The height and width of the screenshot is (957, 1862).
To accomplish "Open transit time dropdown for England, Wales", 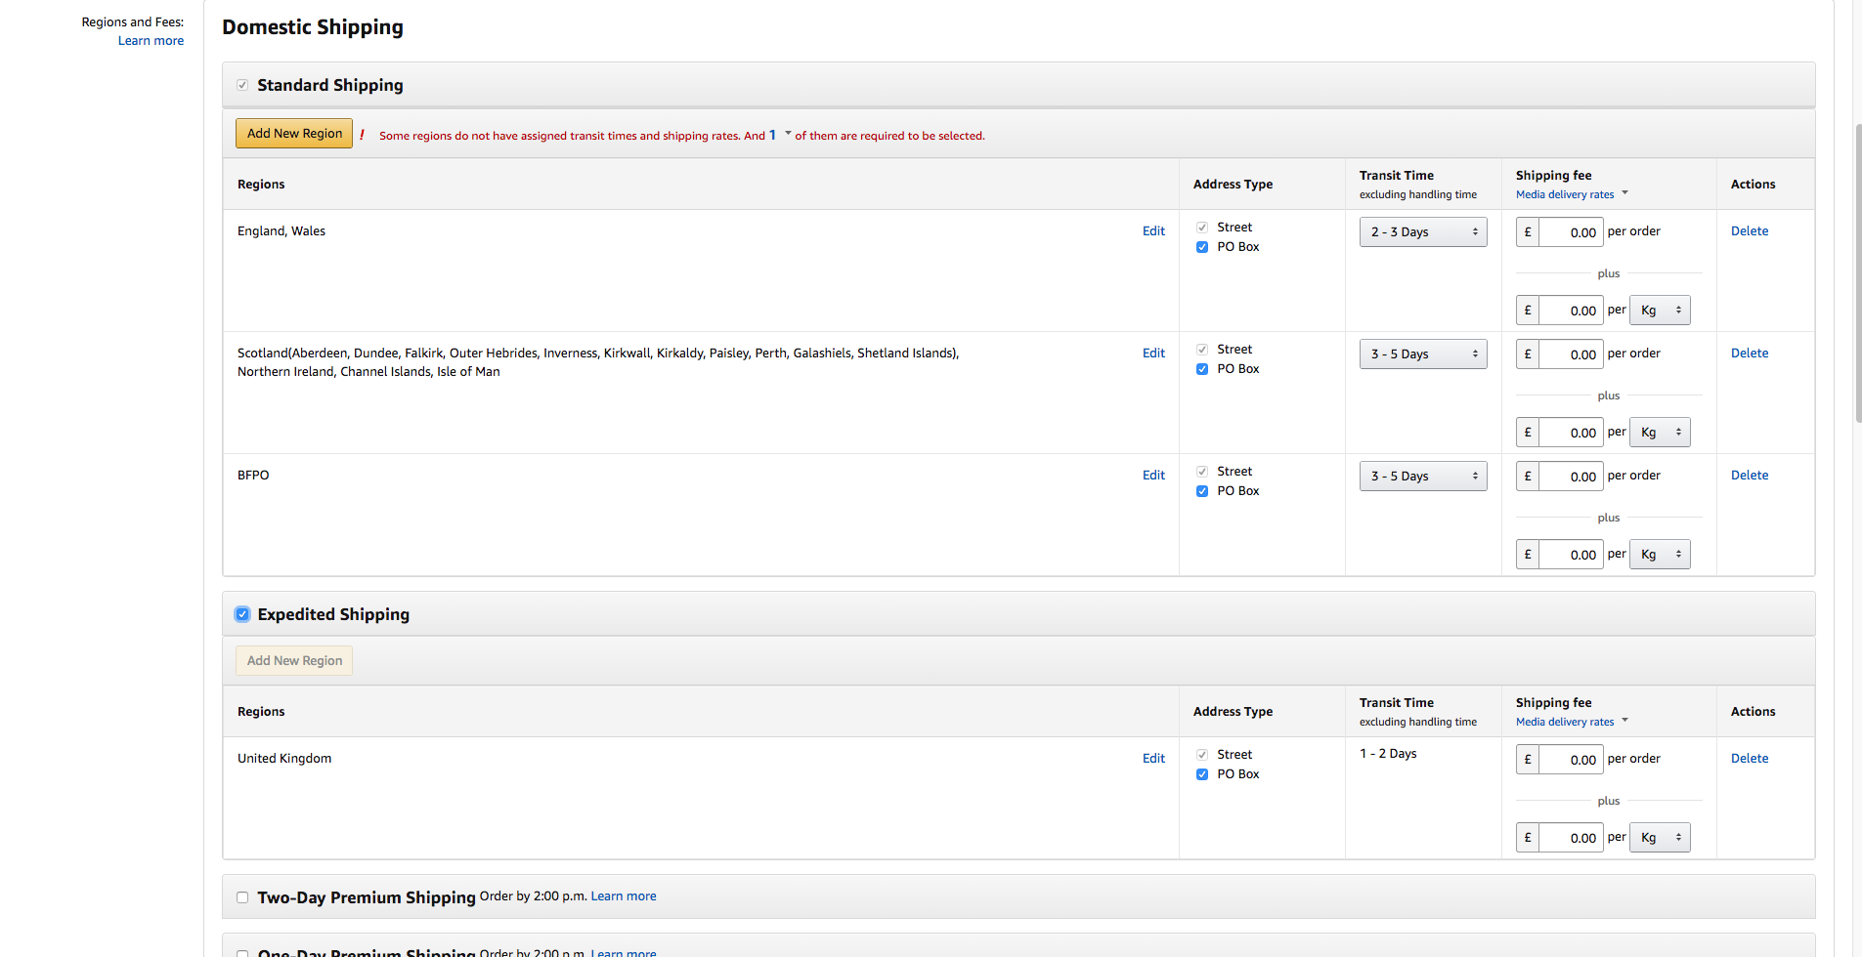I will pyautogui.click(x=1423, y=232).
